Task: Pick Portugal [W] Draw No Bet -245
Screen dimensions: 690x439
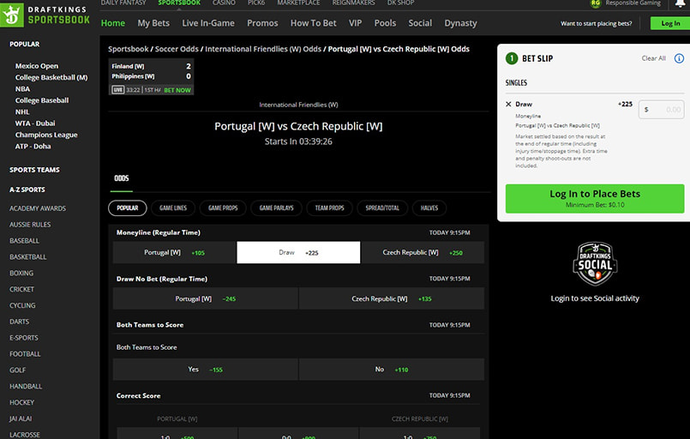Action: coord(206,298)
